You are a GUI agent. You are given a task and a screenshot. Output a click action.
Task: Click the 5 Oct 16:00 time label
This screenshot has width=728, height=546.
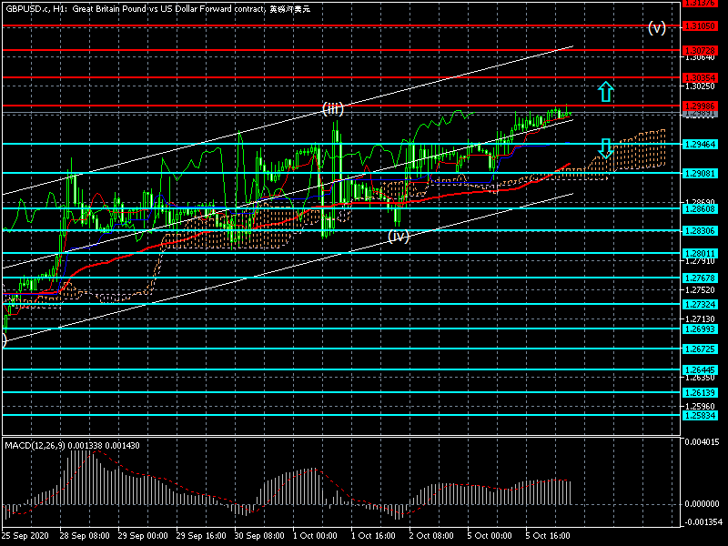548,536
